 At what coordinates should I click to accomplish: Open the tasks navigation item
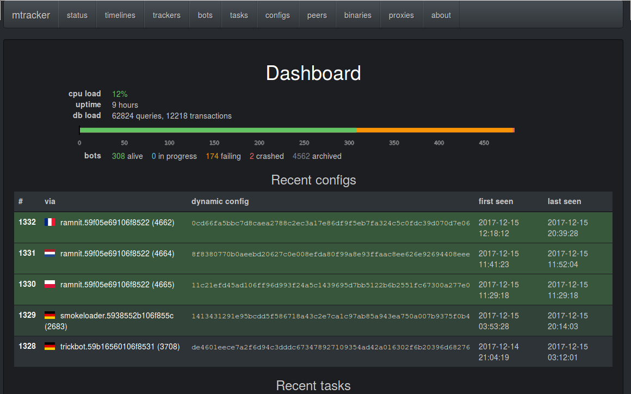click(239, 15)
